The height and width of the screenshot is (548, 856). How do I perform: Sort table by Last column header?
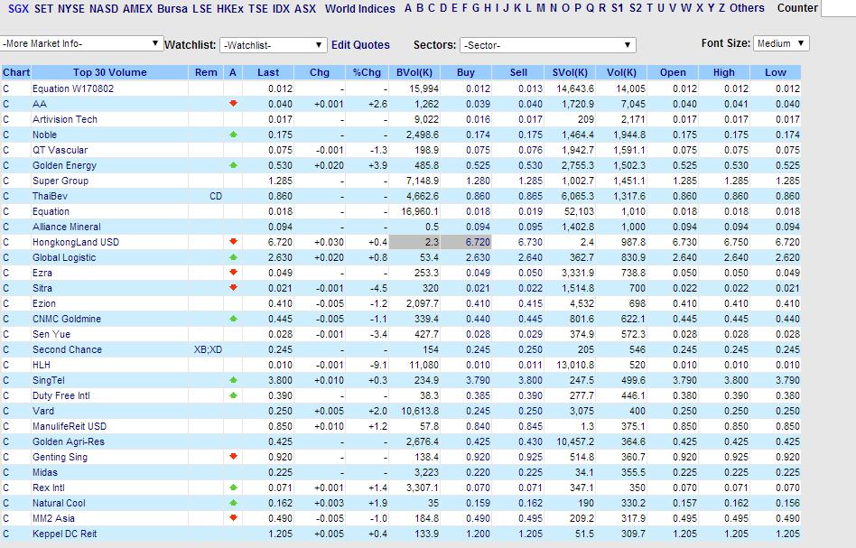click(x=268, y=72)
